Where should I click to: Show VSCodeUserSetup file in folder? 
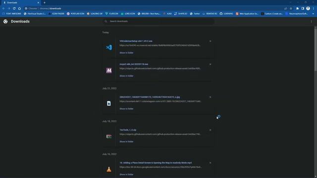[126, 53]
